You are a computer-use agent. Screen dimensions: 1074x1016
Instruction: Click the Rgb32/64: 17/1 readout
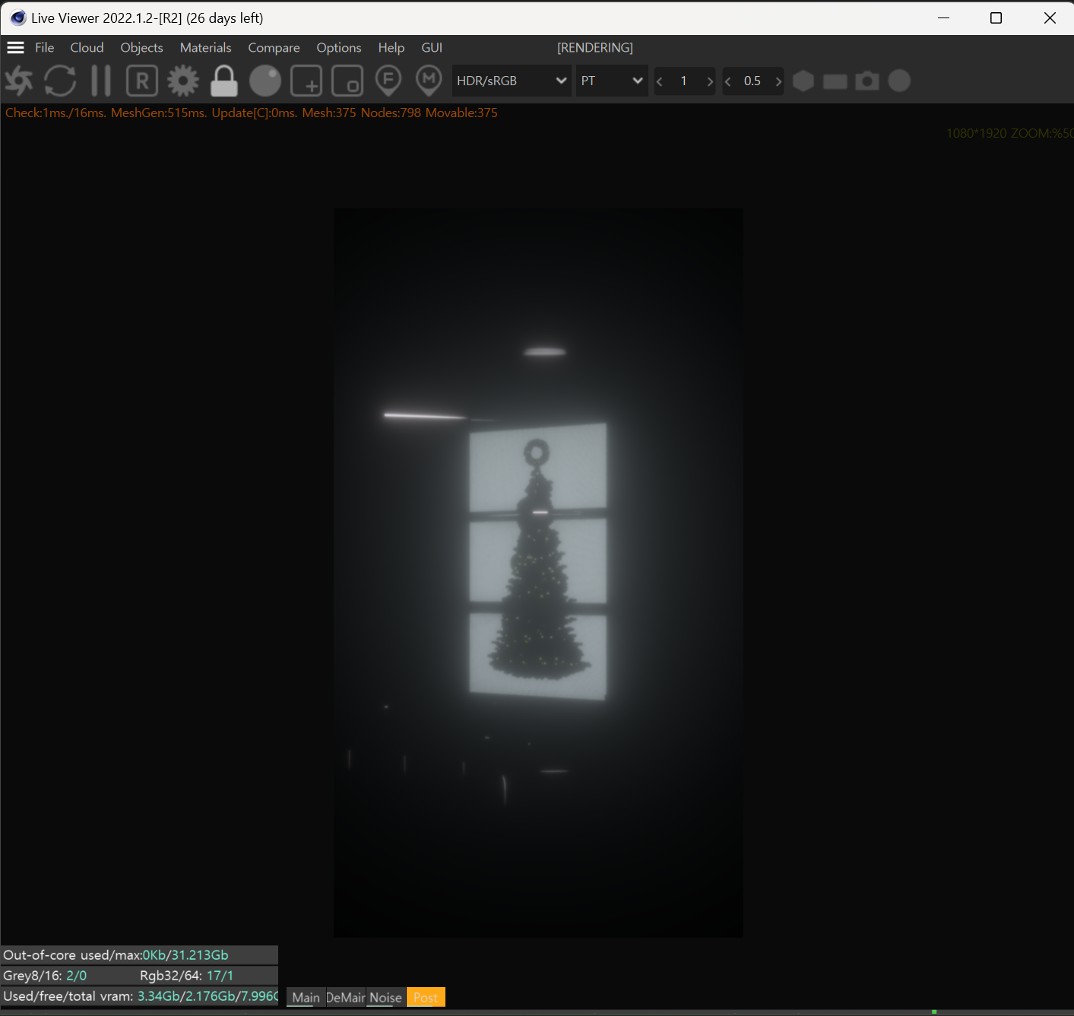click(187, 975)
